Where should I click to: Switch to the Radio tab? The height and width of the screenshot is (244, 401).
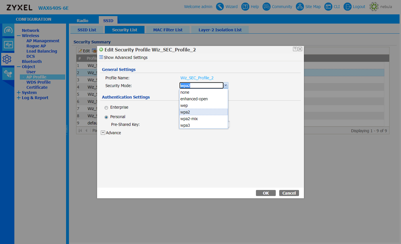click(82, 20)
